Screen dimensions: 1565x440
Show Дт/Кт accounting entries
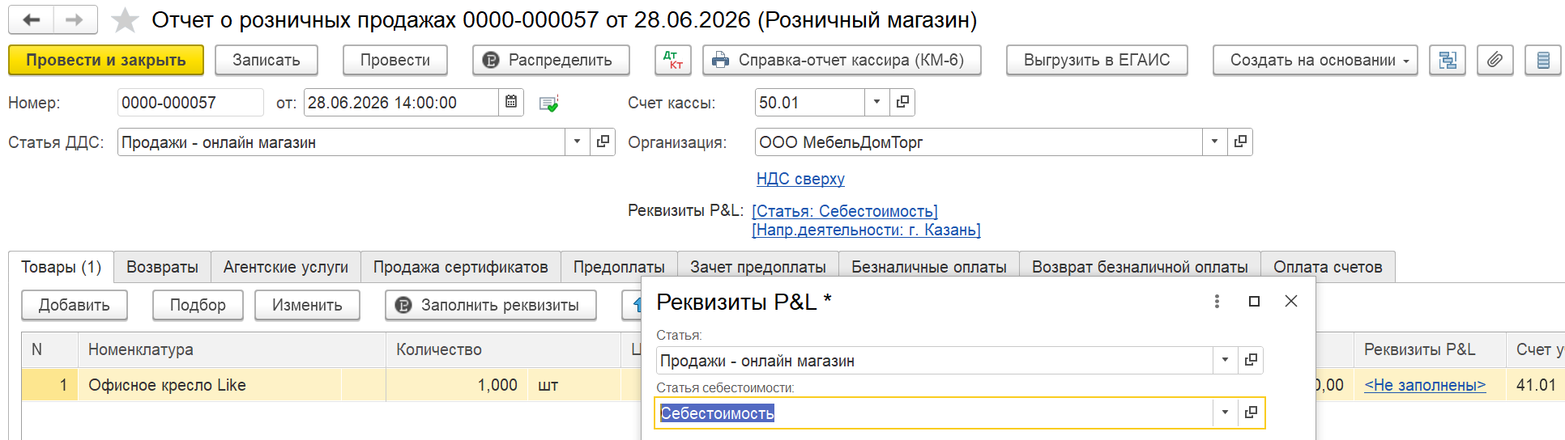click(672, 60)
